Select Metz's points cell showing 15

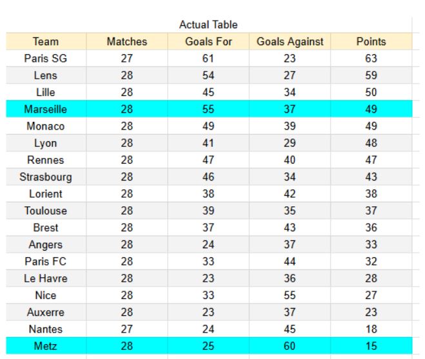click(x=371, y=346)
